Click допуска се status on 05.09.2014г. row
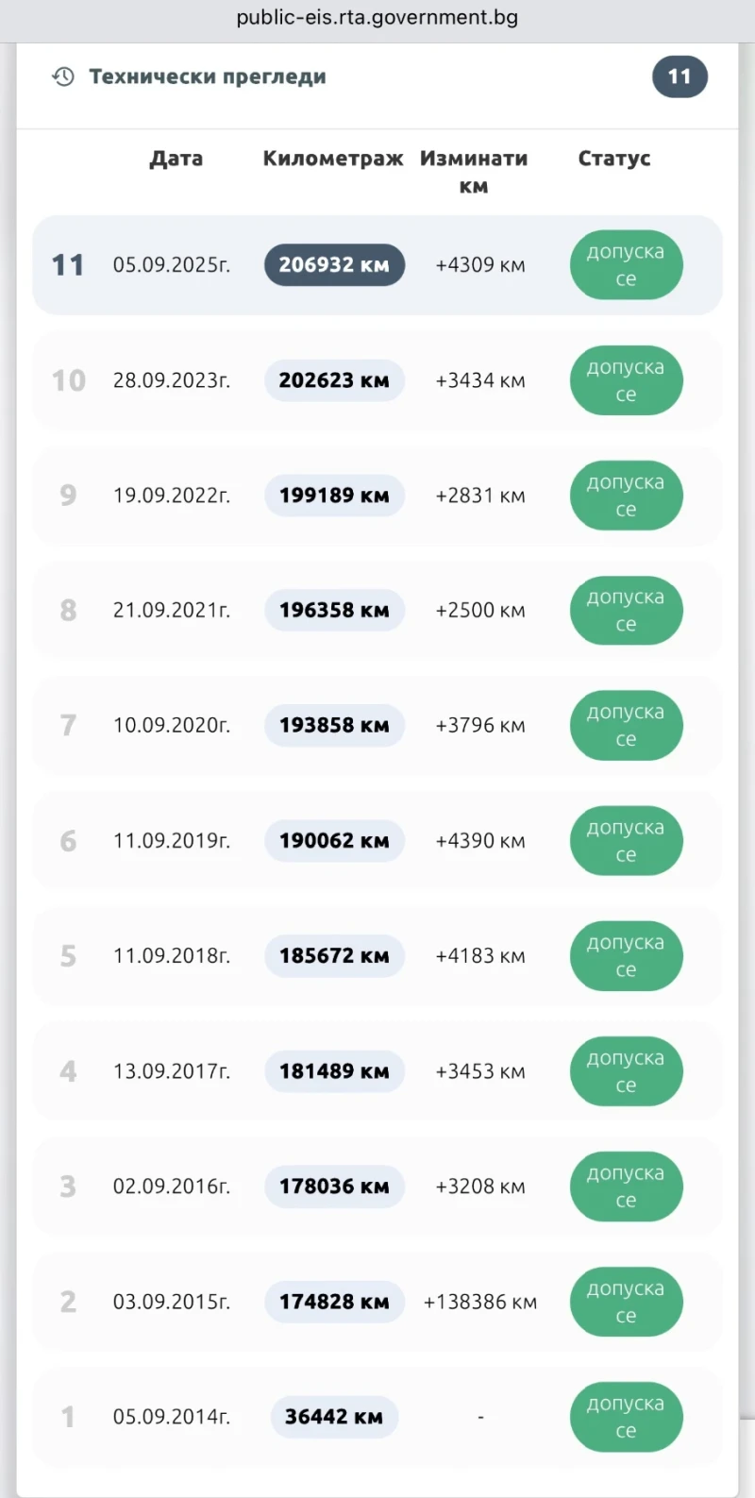Image resolution: width=755 pixels, height=1498 pixels. (x=626, y=1417)
